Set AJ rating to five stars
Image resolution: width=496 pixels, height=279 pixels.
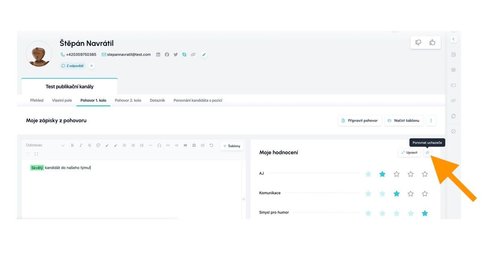point(424,174)
